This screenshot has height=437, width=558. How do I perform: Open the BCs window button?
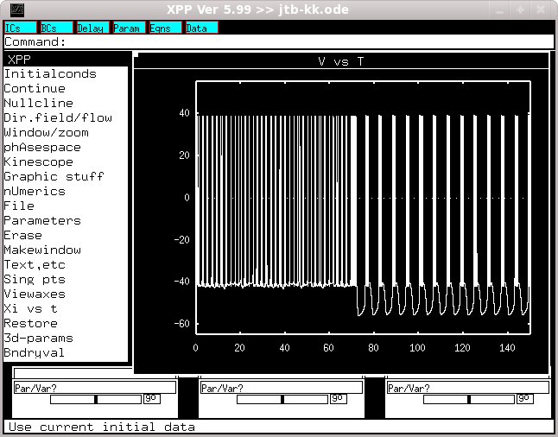pyautogui.click(x=57, y=28)
